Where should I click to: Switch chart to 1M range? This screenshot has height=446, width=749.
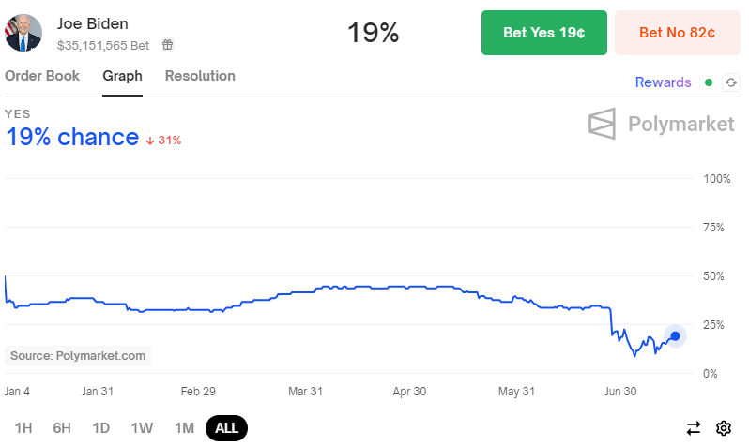pos(184,428)
